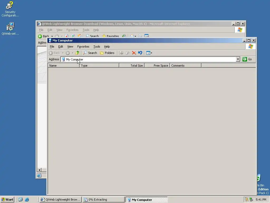Click the Up folder icon in My Computer toolbar

[x=77, y=53]
